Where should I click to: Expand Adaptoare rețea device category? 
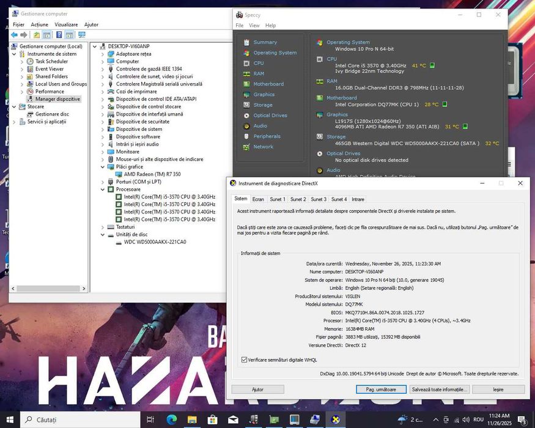(x=102, y=54)
